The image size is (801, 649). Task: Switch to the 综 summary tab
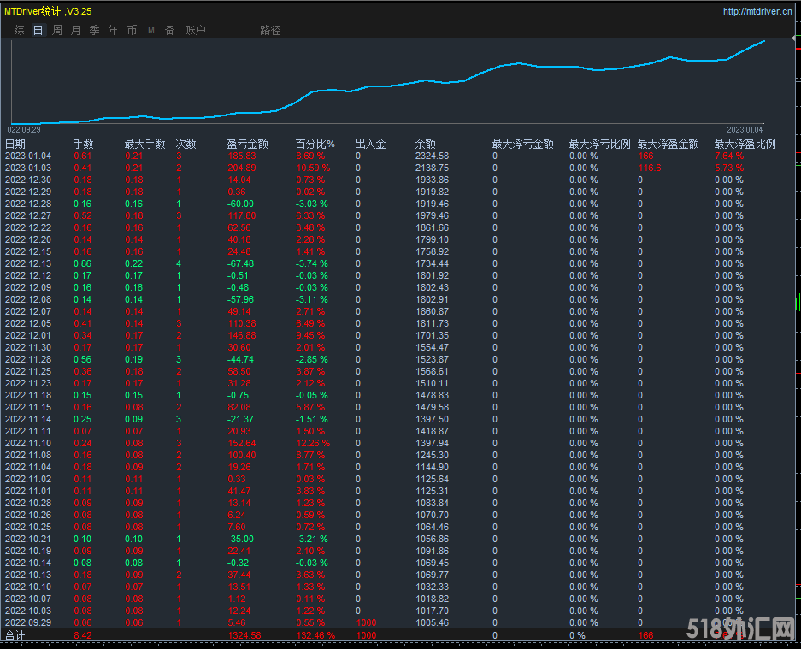[x=20, y=30]
